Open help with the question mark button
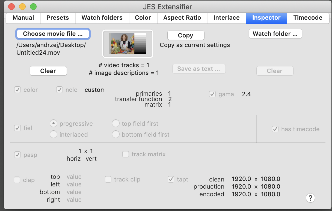 (x=310, y=198)
